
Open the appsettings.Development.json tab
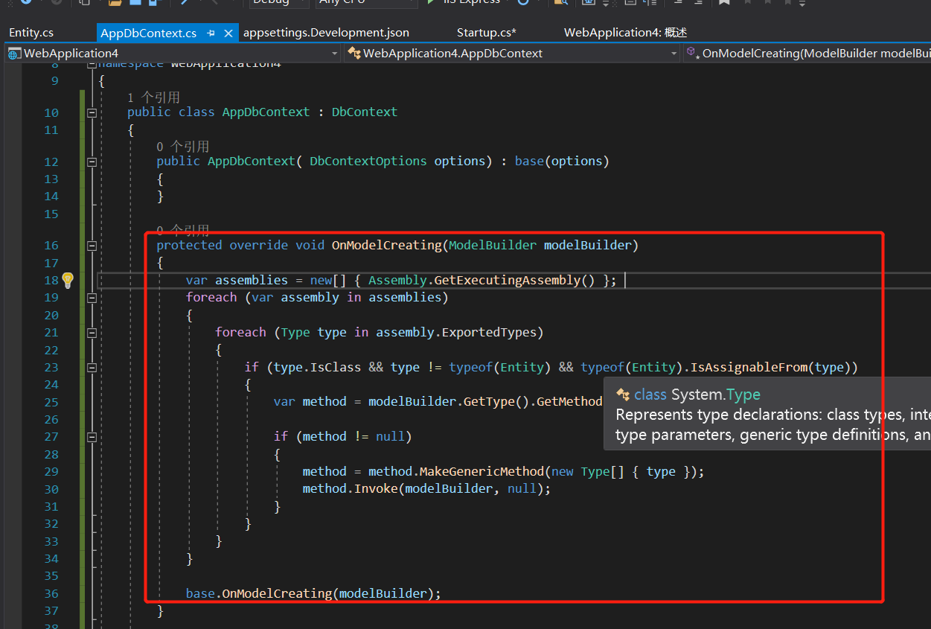click(x=326, y=33)
